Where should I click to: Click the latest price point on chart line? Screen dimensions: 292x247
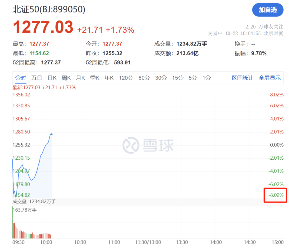point(52,134)
